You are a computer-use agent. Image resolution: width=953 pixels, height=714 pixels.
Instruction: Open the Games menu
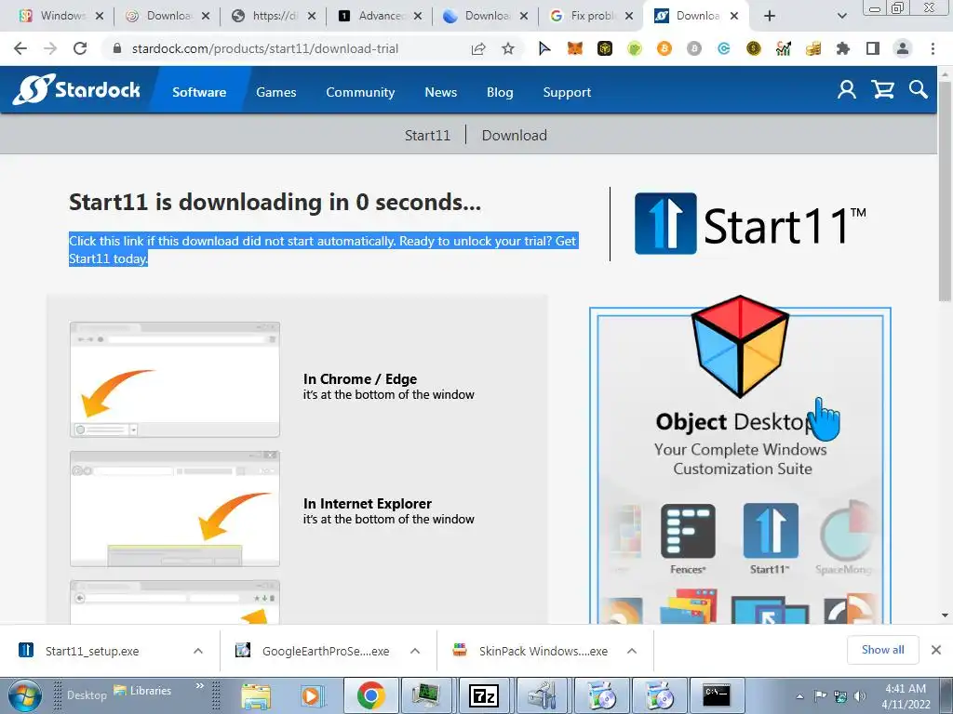pyautogui.click(x=275, y=92)
